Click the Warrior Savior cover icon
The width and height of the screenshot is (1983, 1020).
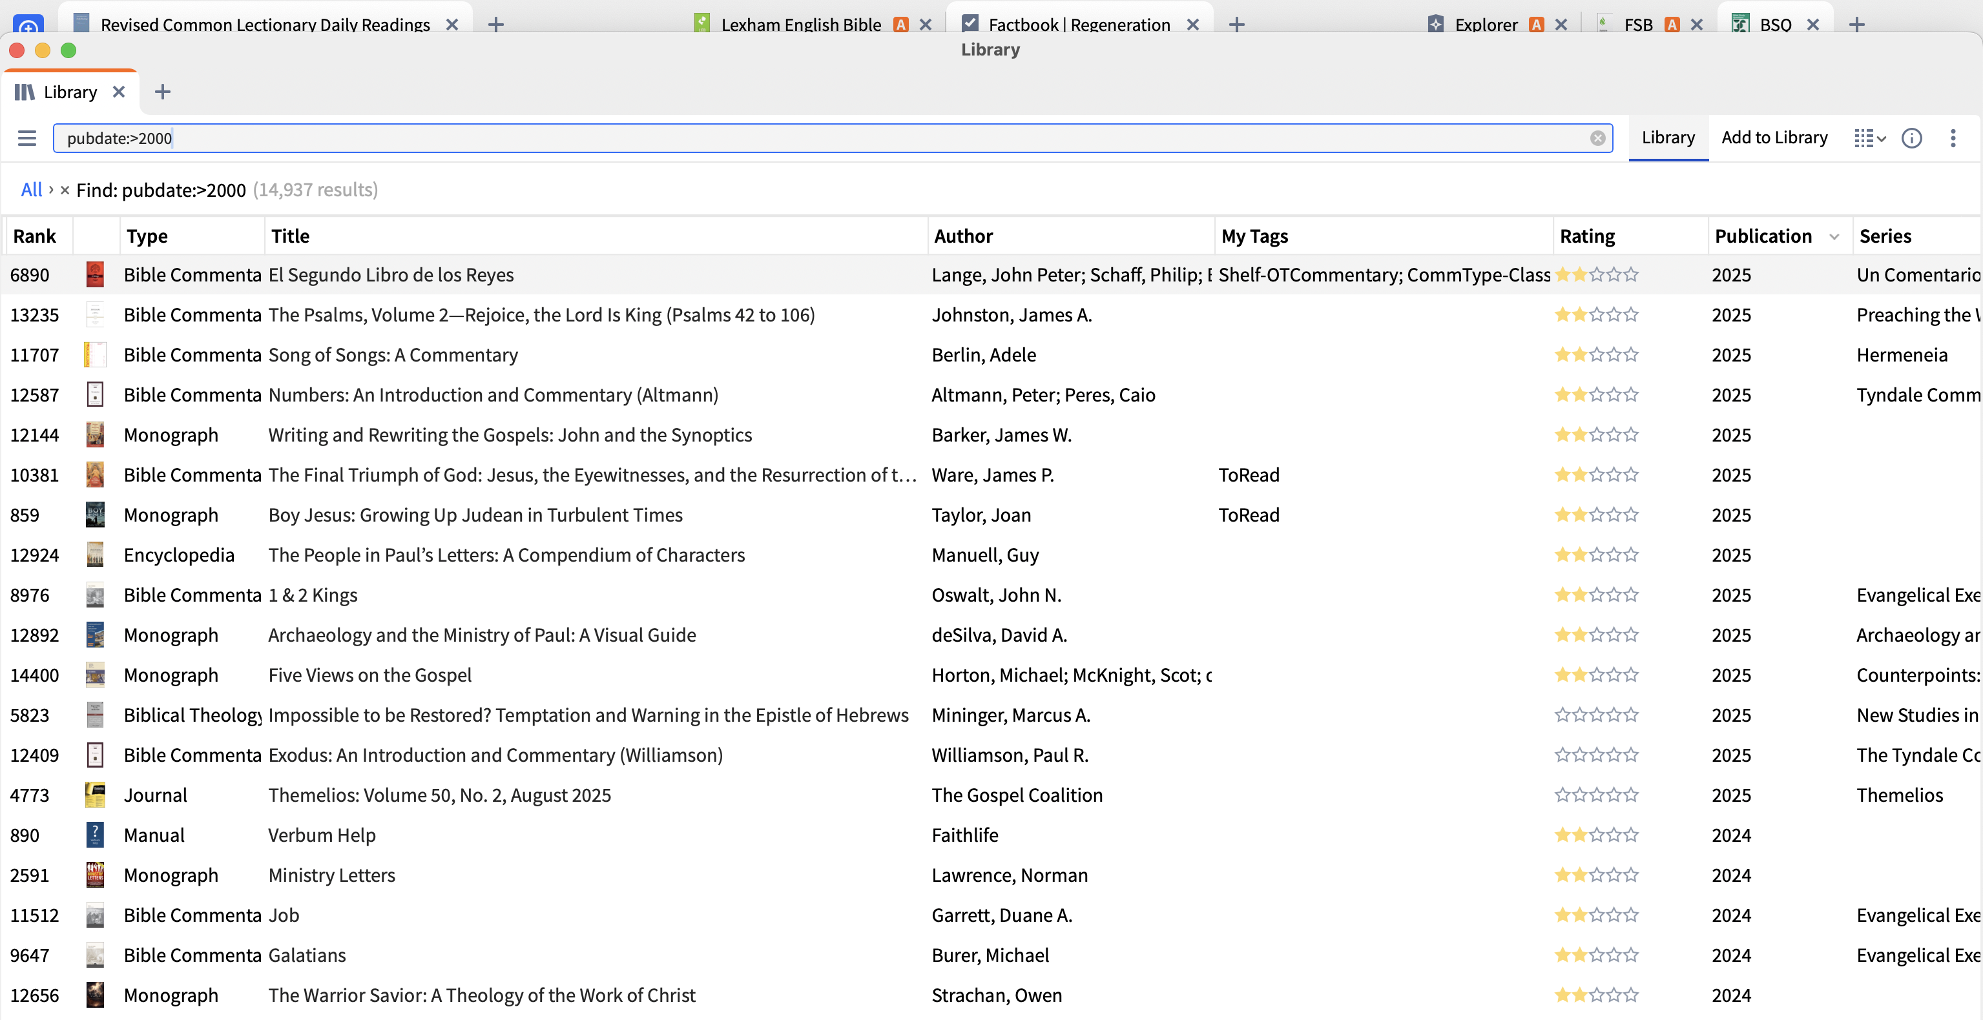95,995
